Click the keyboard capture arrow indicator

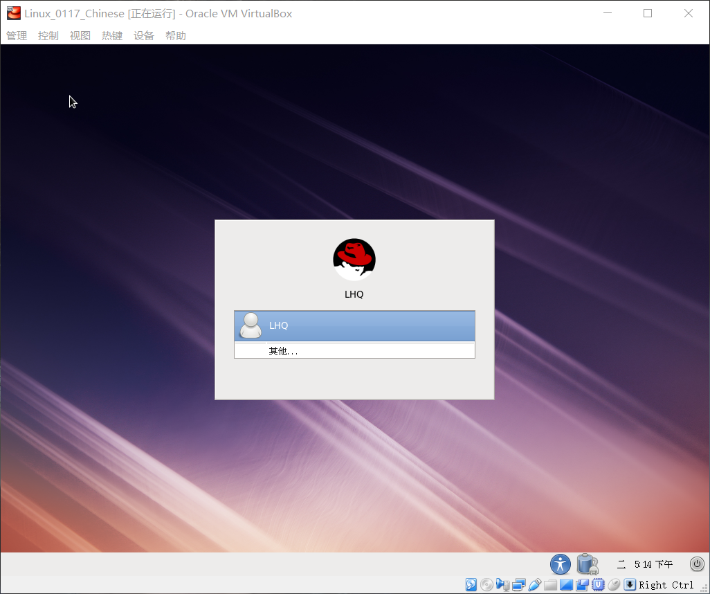630,585
